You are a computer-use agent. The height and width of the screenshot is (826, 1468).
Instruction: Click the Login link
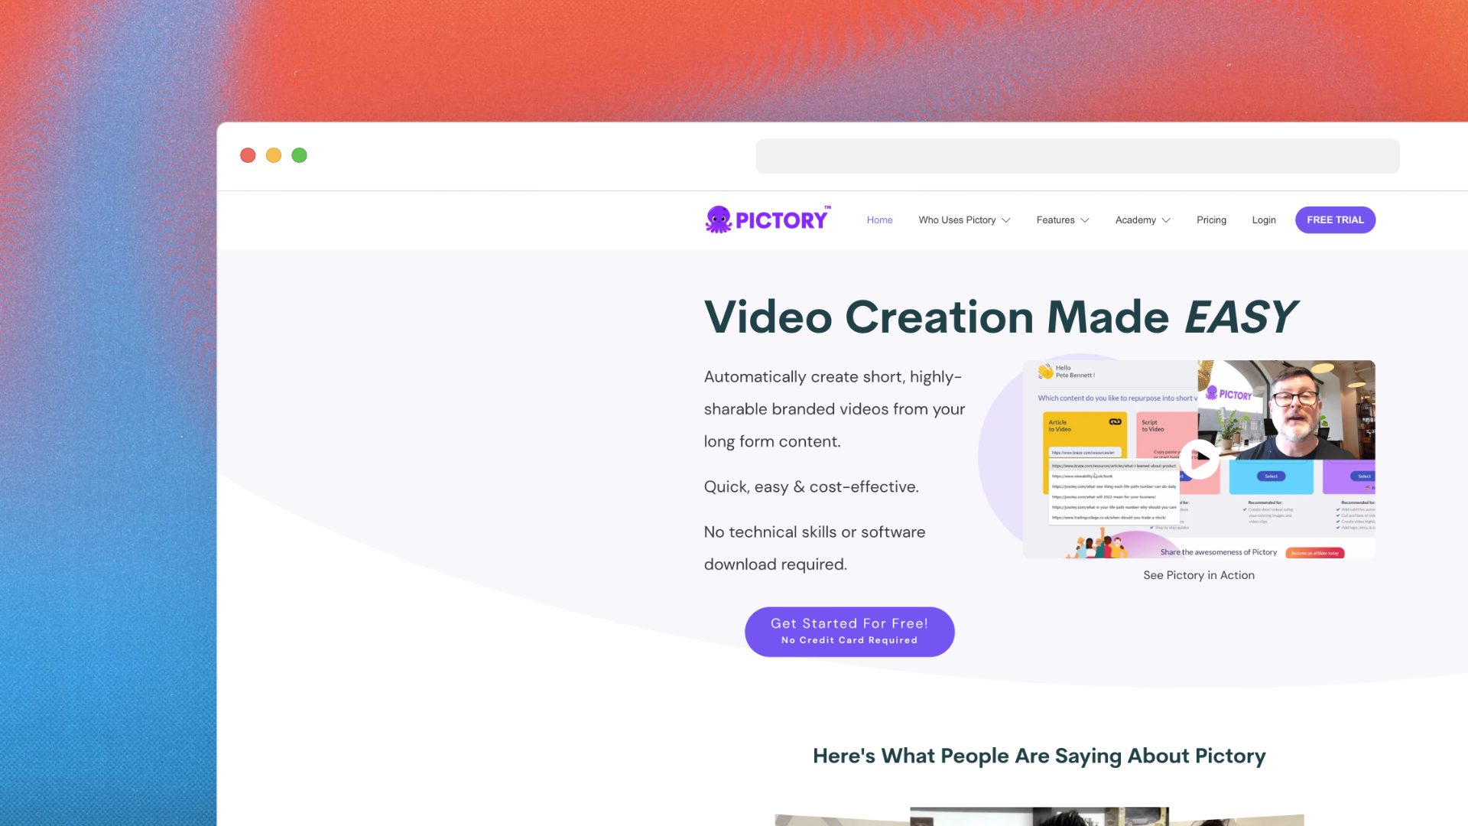(x=1263, y=220)
